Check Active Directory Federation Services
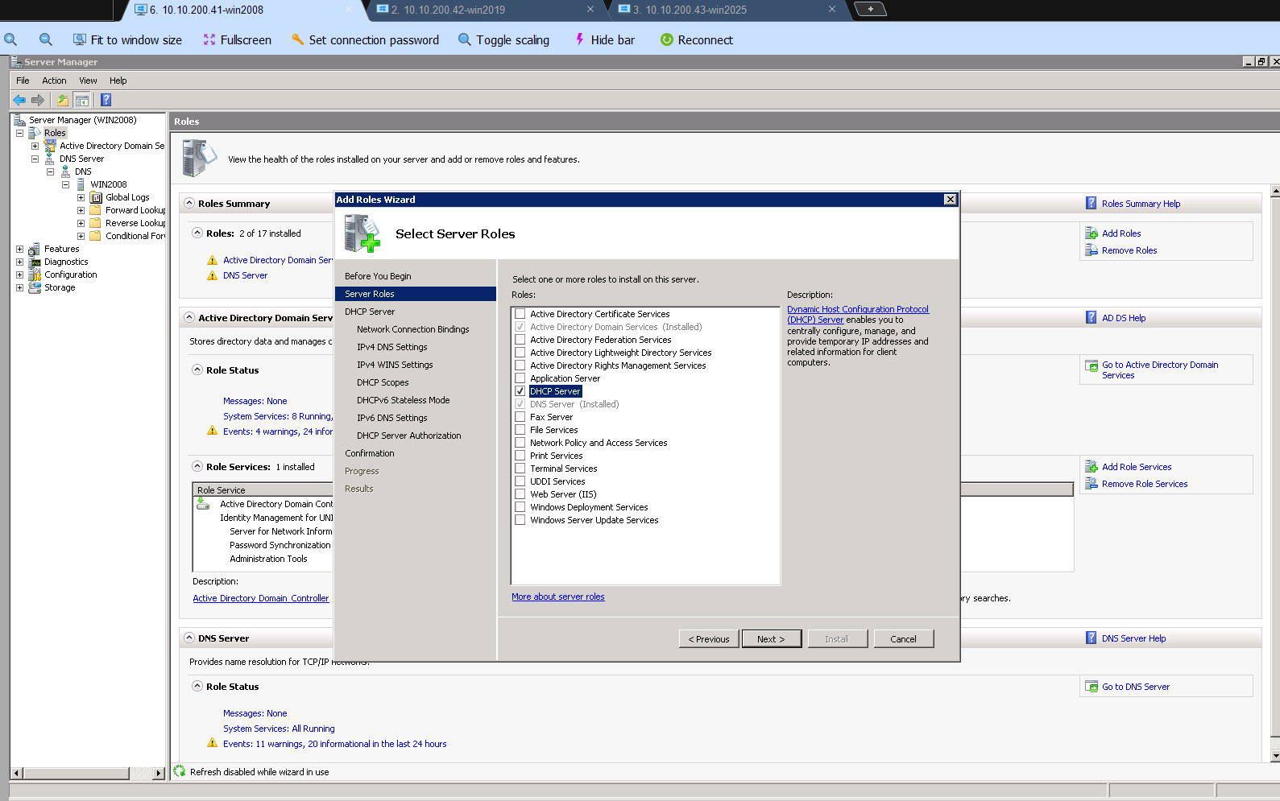This screenshot has width=1280, height=801. (520, 340)
